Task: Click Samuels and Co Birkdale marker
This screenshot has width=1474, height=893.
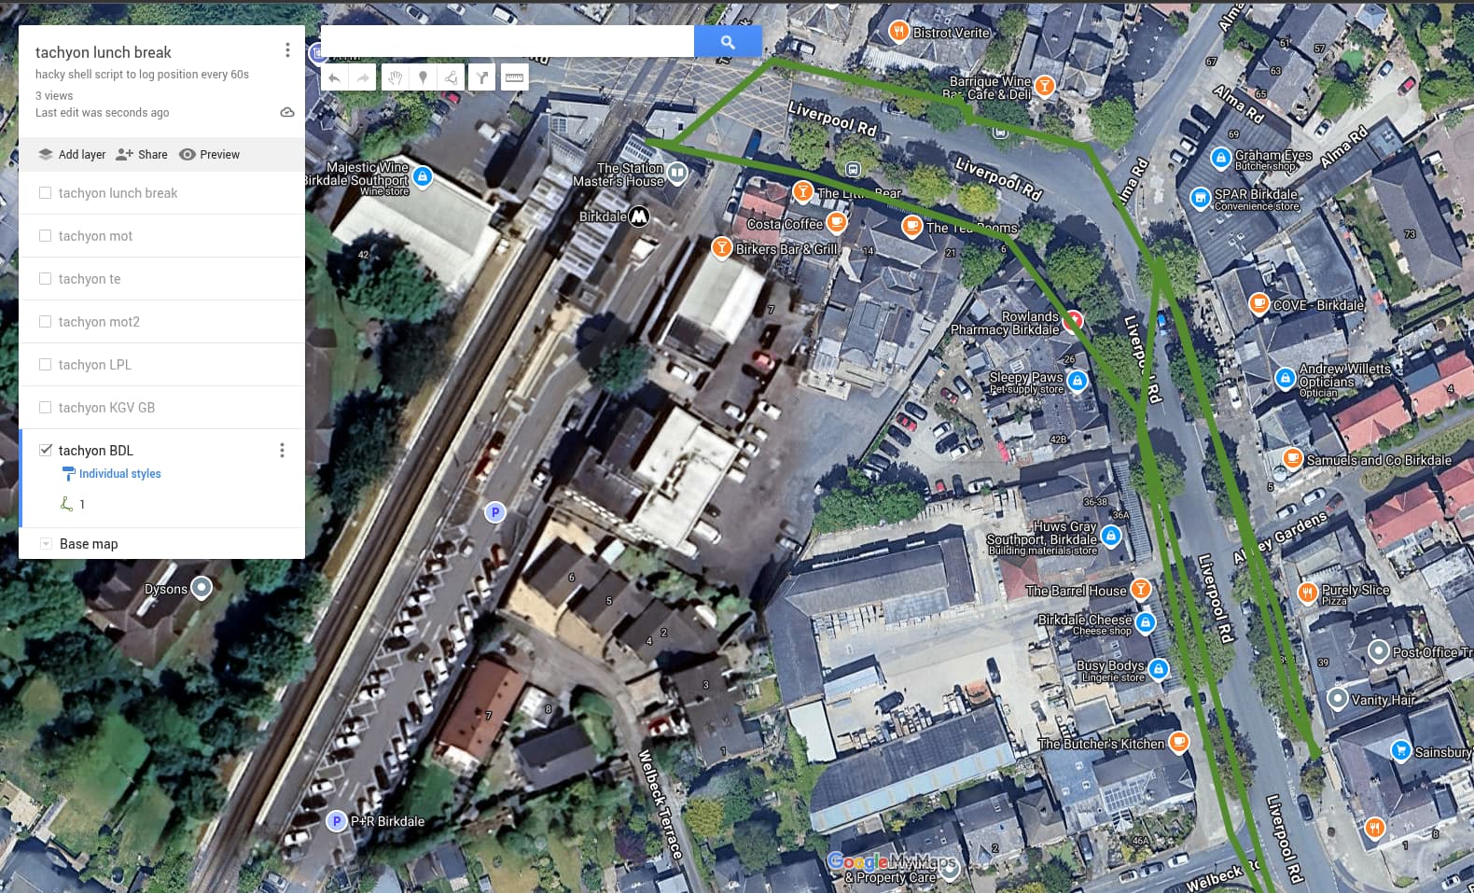Action: [x=1292, y=458]
